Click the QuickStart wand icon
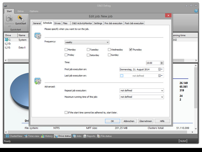This screenshot has width=202, height=152. click(x=21, y=18)
